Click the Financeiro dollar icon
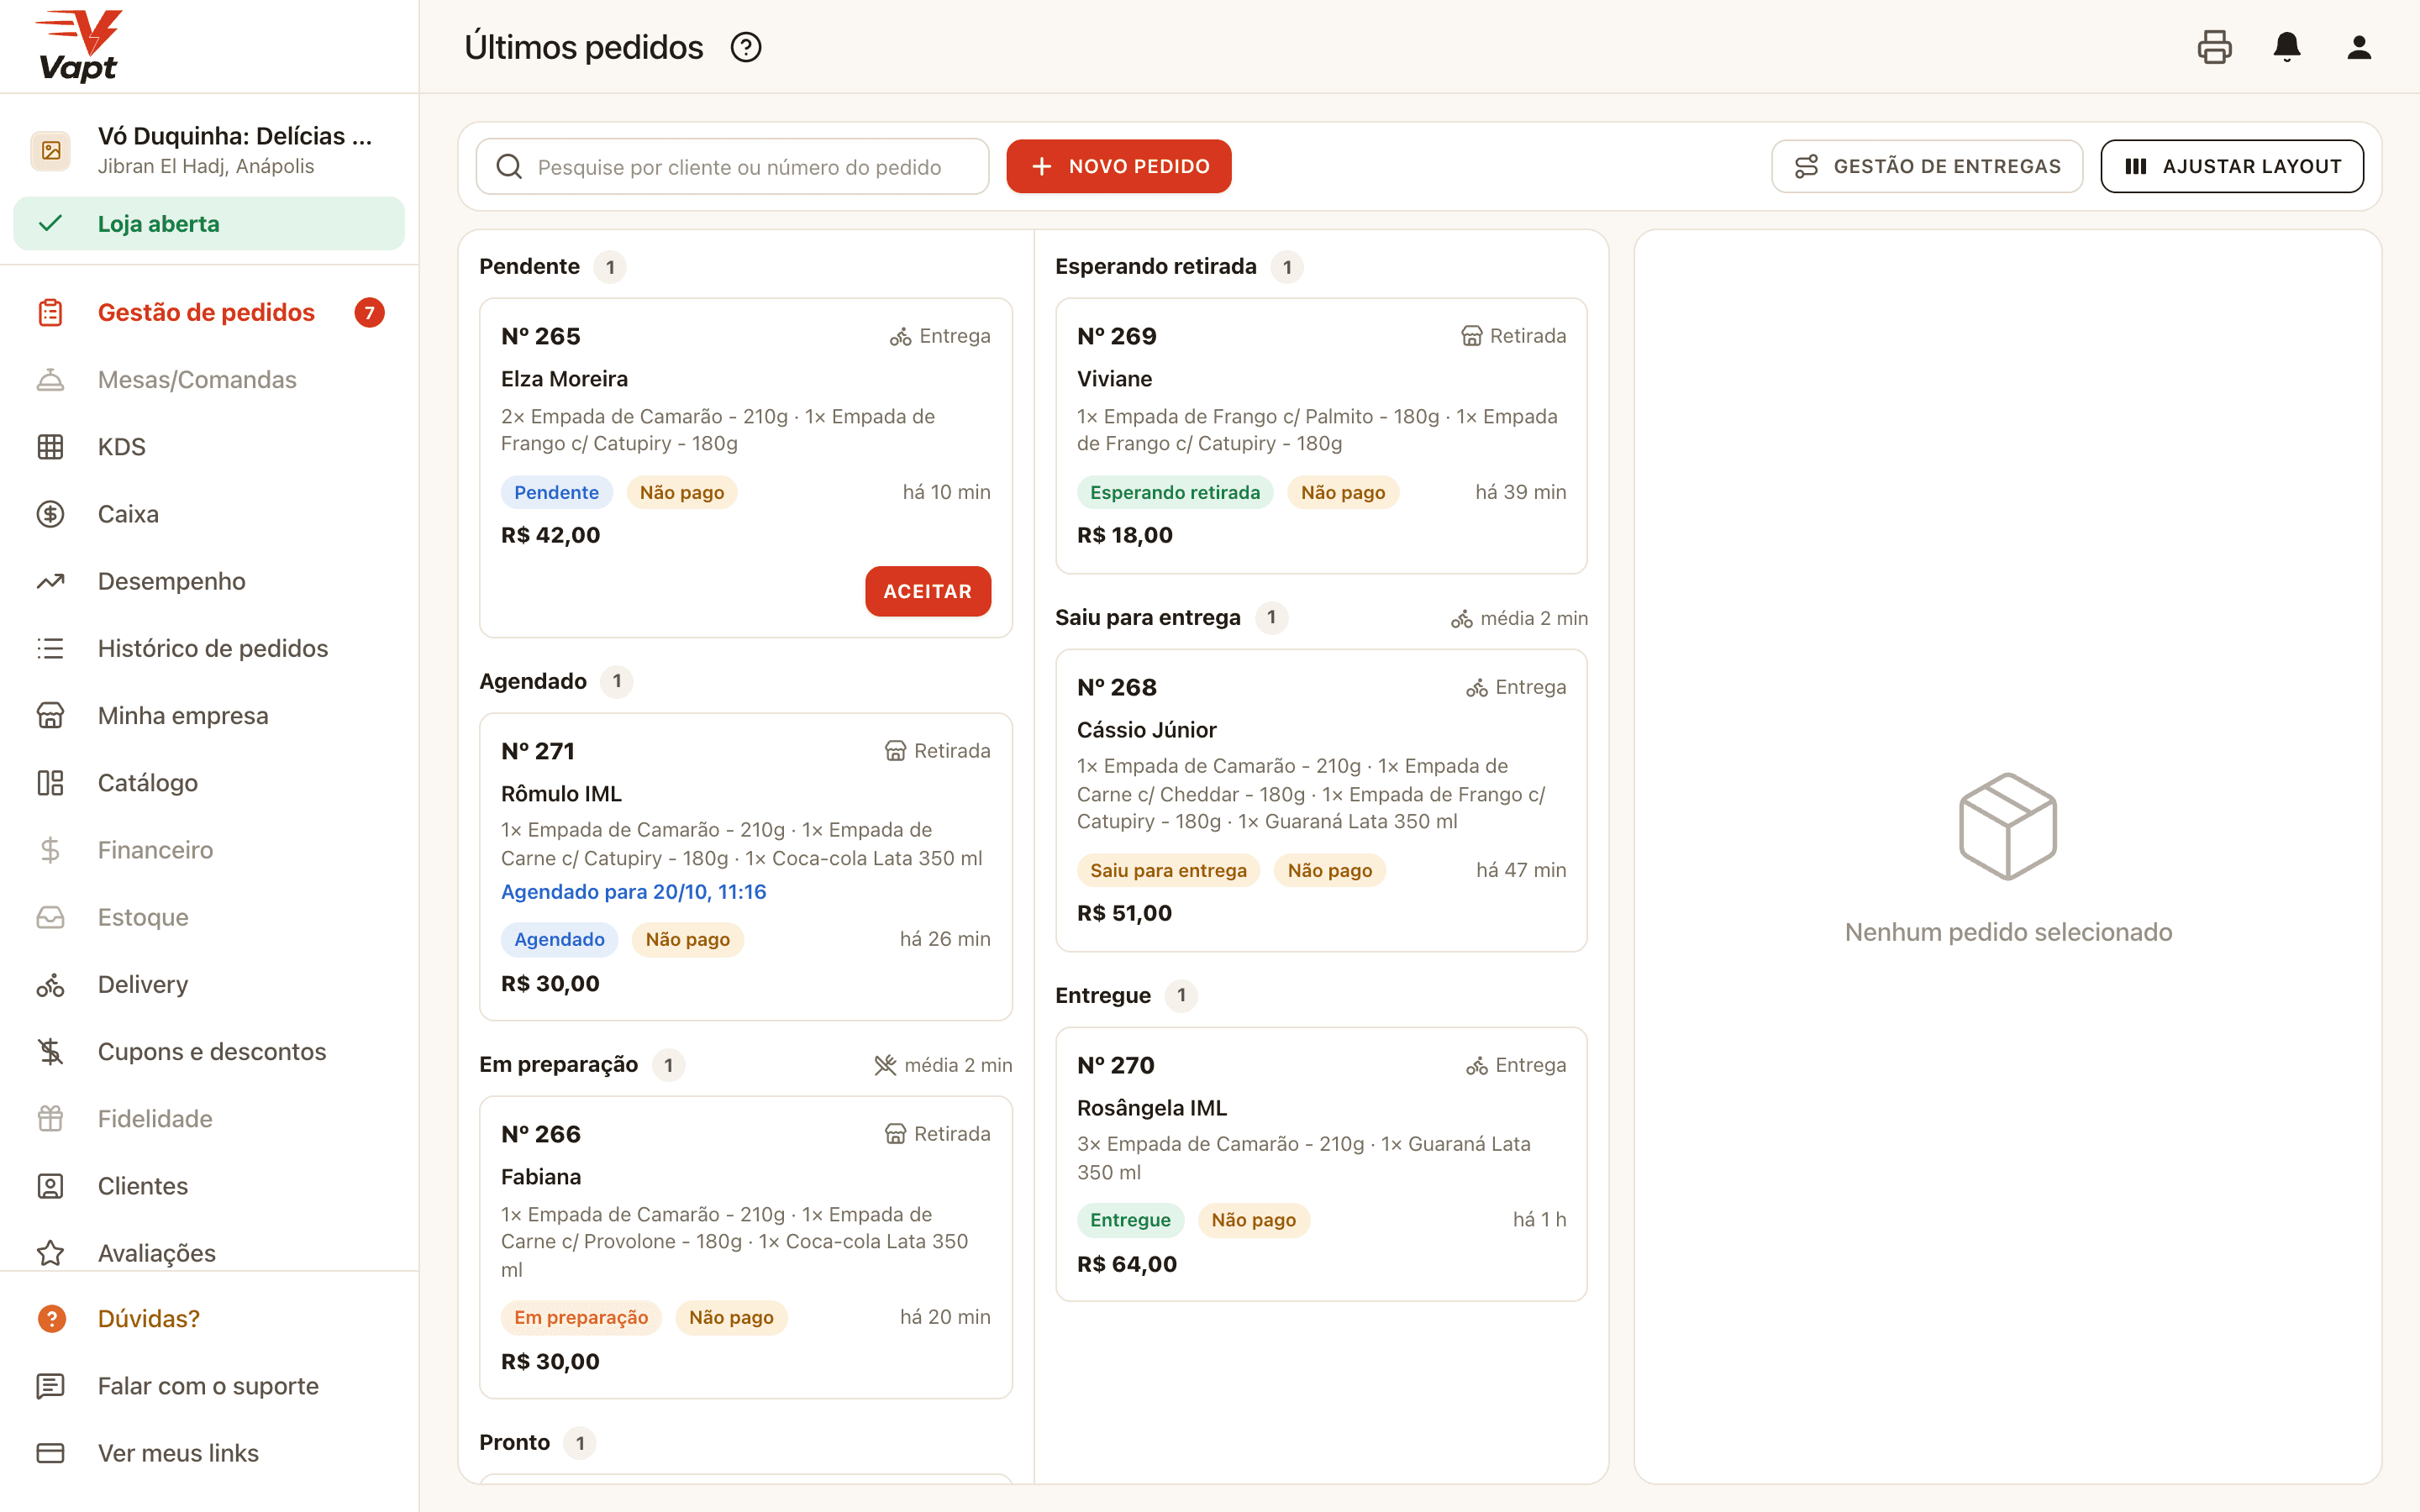This screenshot has width=2420, height=1512. coord(51,850)
